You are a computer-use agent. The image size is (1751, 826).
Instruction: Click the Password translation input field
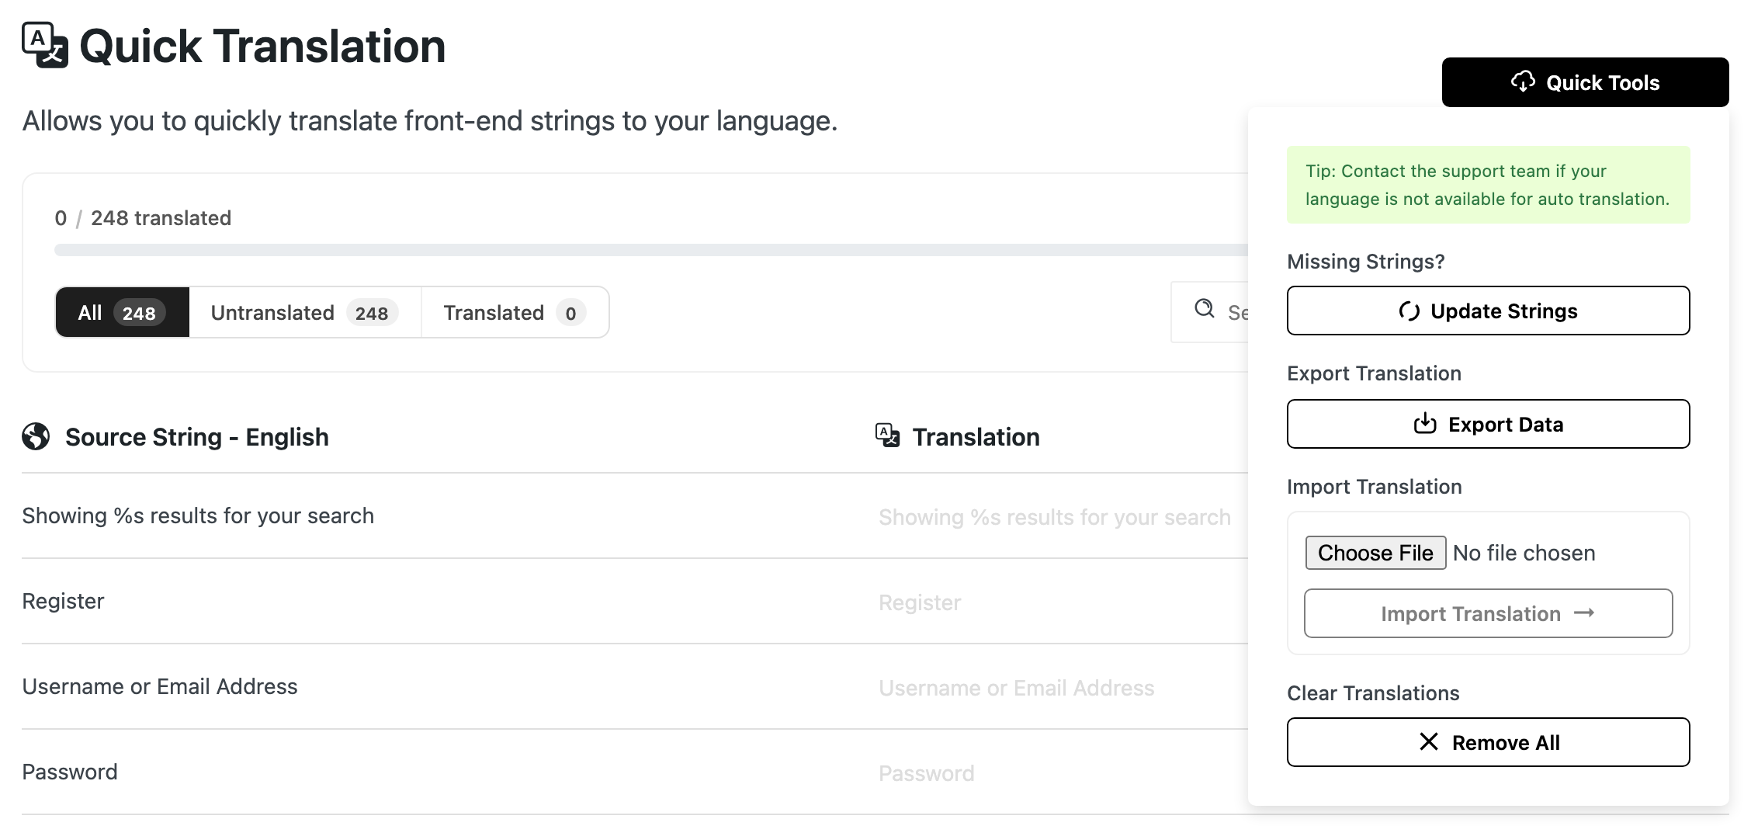(x=1062, y=773)
